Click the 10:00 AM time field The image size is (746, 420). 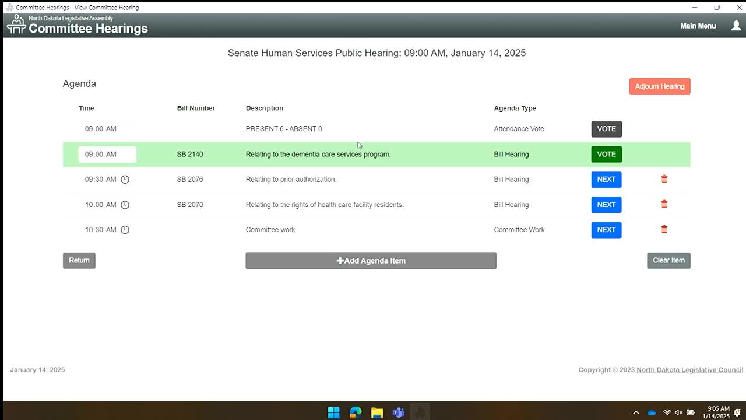101,205
